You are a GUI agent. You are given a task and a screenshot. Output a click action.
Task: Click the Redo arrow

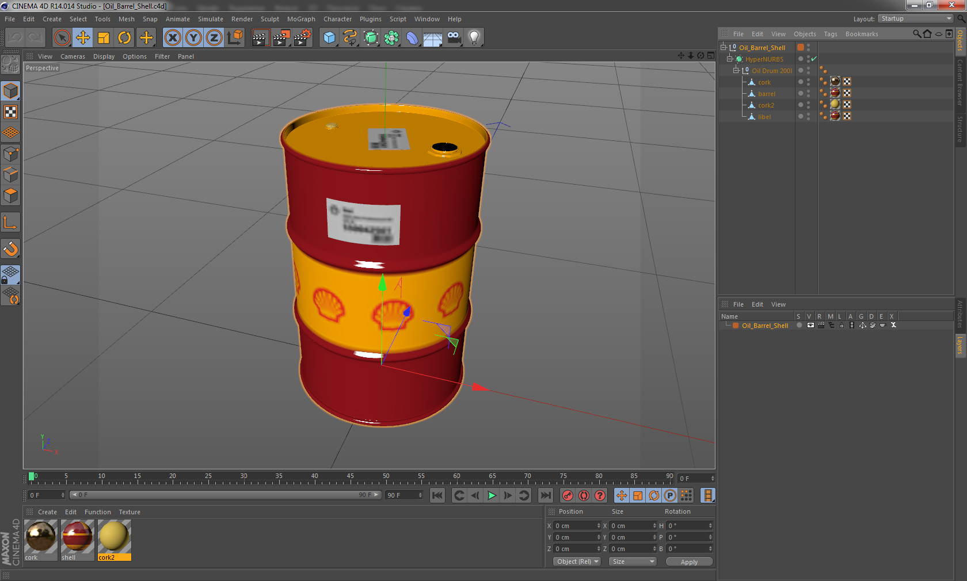[36, 38]
